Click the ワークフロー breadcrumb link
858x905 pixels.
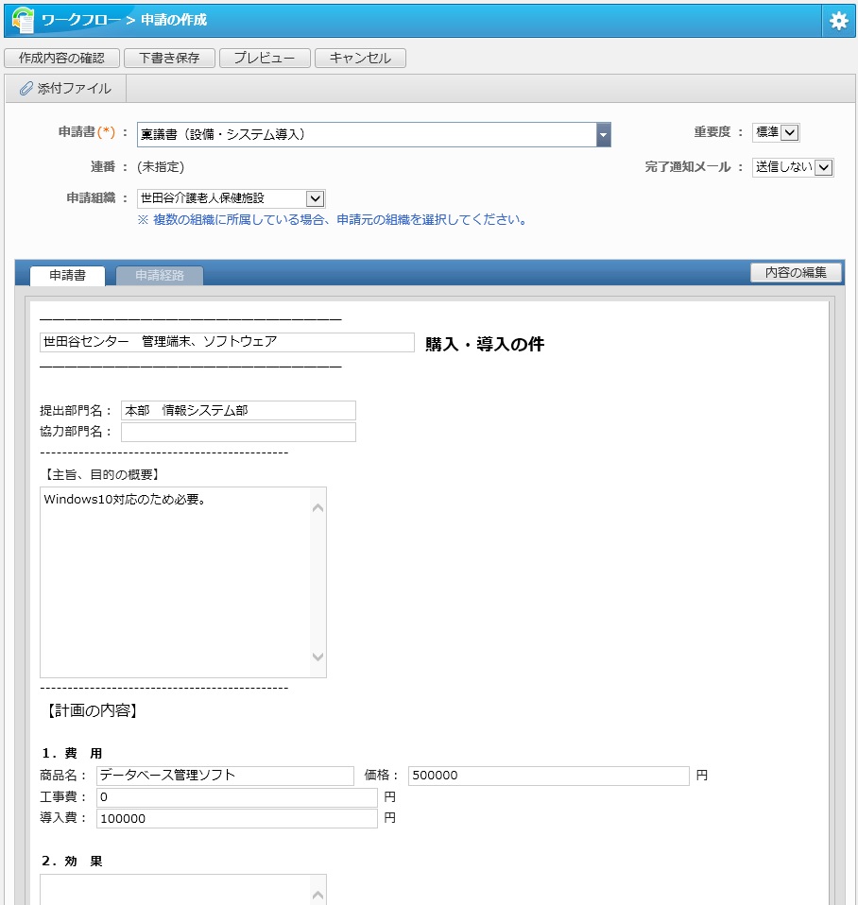pyautogui.click(x=79, y=20)
